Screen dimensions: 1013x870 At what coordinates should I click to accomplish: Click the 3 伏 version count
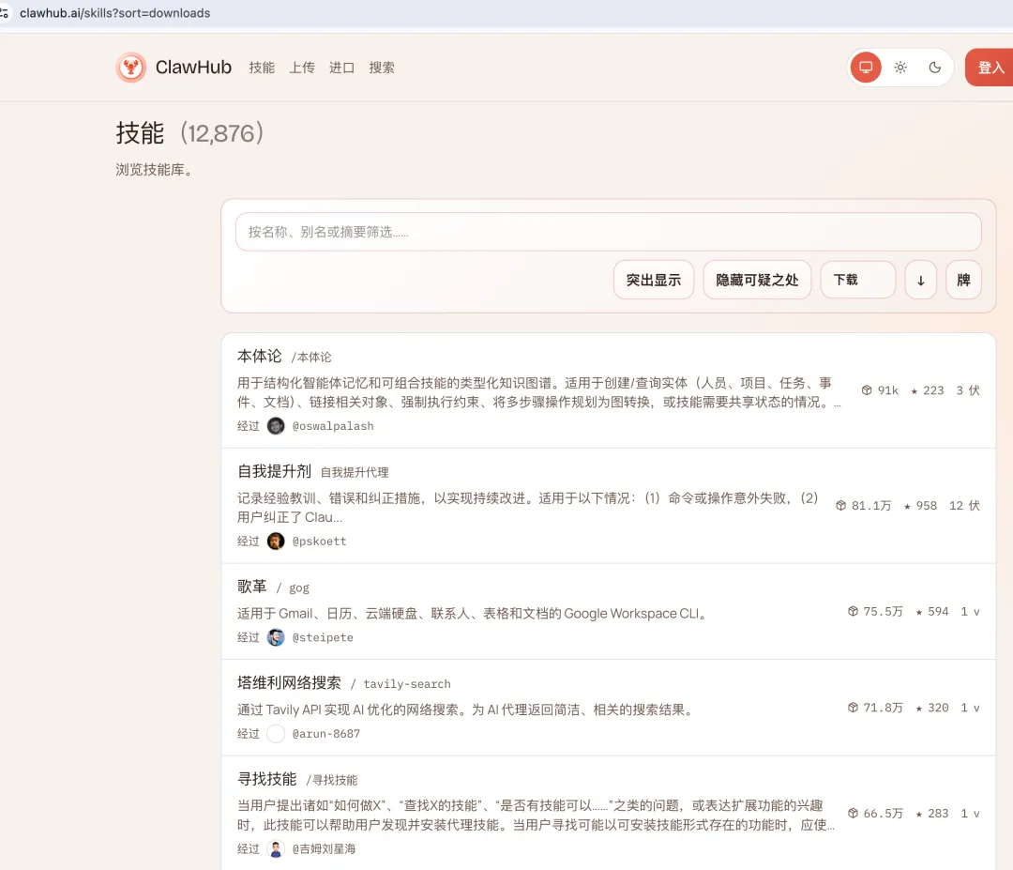(968, 390)
